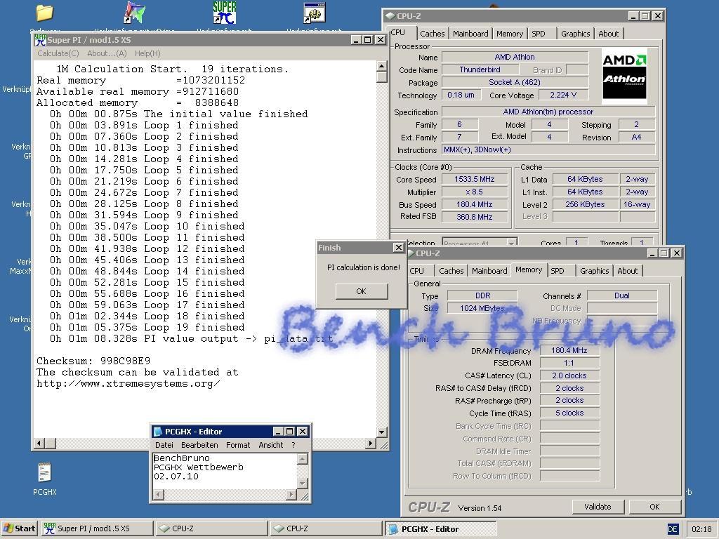Image resolution: width=719 pixels, height=539 pixels.
Task: Expand the Processor #1 selection dropdown
Action: tap(511, 243)
